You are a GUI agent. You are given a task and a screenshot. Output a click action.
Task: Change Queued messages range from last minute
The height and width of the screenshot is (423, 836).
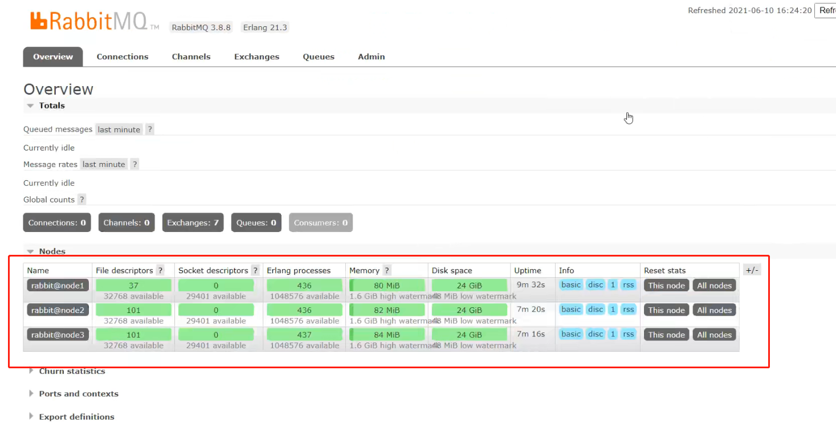119,129
